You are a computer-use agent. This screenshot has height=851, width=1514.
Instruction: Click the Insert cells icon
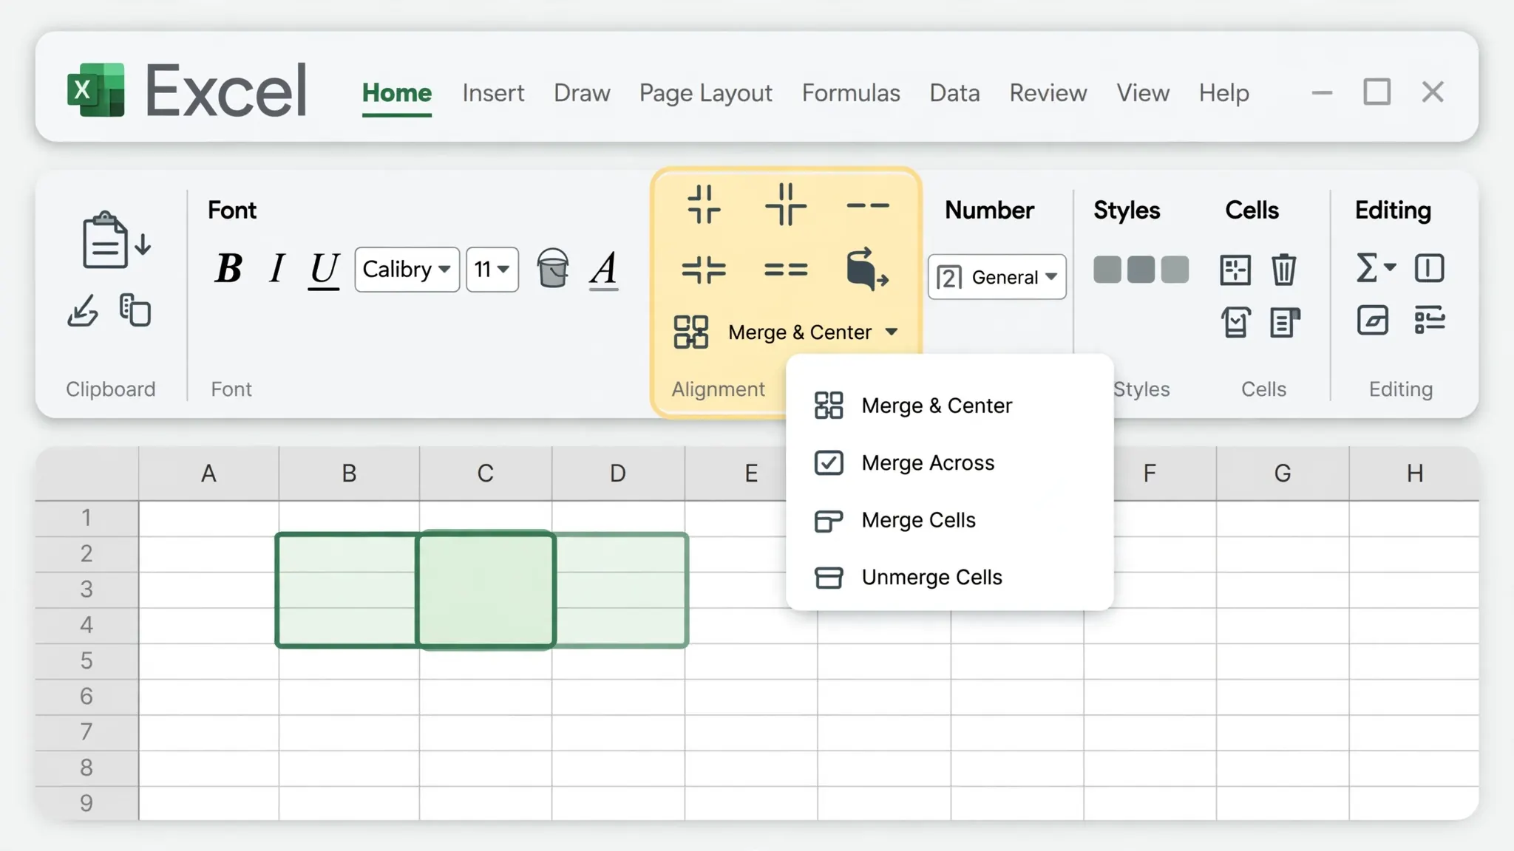[x=1235, y=270]
